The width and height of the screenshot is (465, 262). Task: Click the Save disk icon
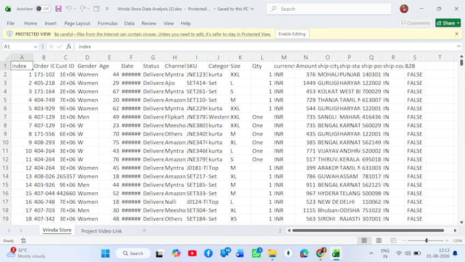(x=58, y=9)
